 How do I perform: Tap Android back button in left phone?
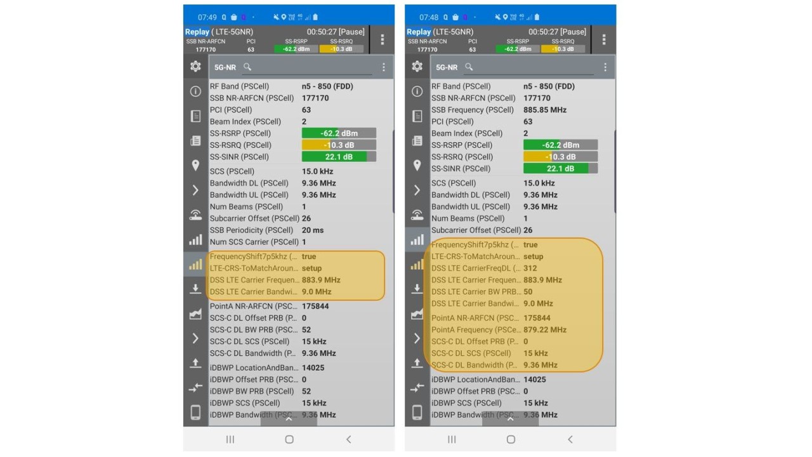point(348,439)
